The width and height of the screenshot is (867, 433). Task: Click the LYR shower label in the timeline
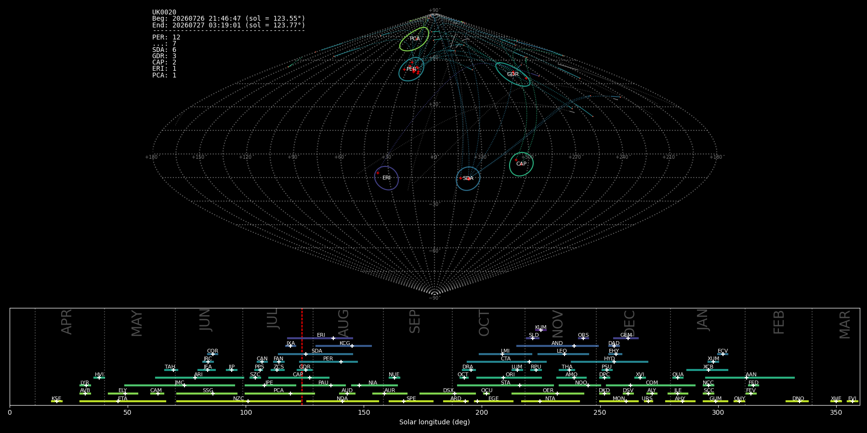[85, 383]
